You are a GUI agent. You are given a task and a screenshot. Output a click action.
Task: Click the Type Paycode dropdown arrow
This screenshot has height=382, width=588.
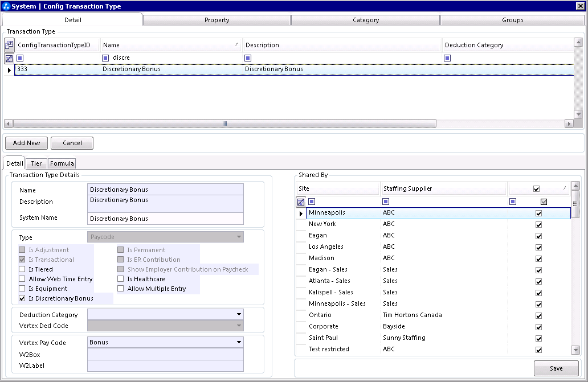[239, 237]
